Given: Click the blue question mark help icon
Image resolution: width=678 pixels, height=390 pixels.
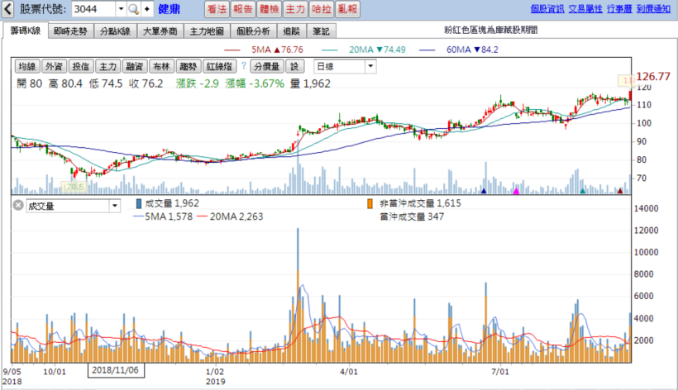Looking at the screenshot, I should pos(243,66).
